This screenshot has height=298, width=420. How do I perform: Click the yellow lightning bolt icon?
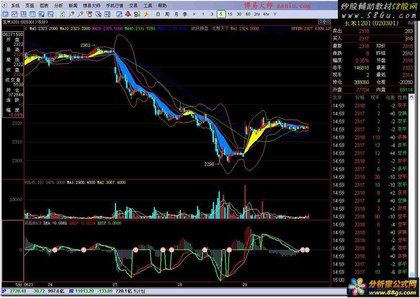(146, 14)
